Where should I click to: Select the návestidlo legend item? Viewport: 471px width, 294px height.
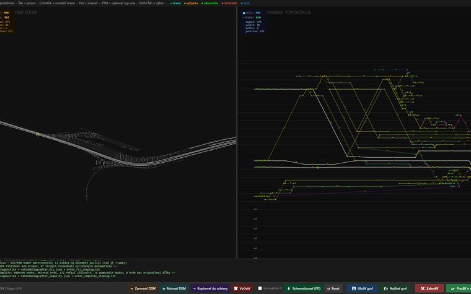[209, 3]
